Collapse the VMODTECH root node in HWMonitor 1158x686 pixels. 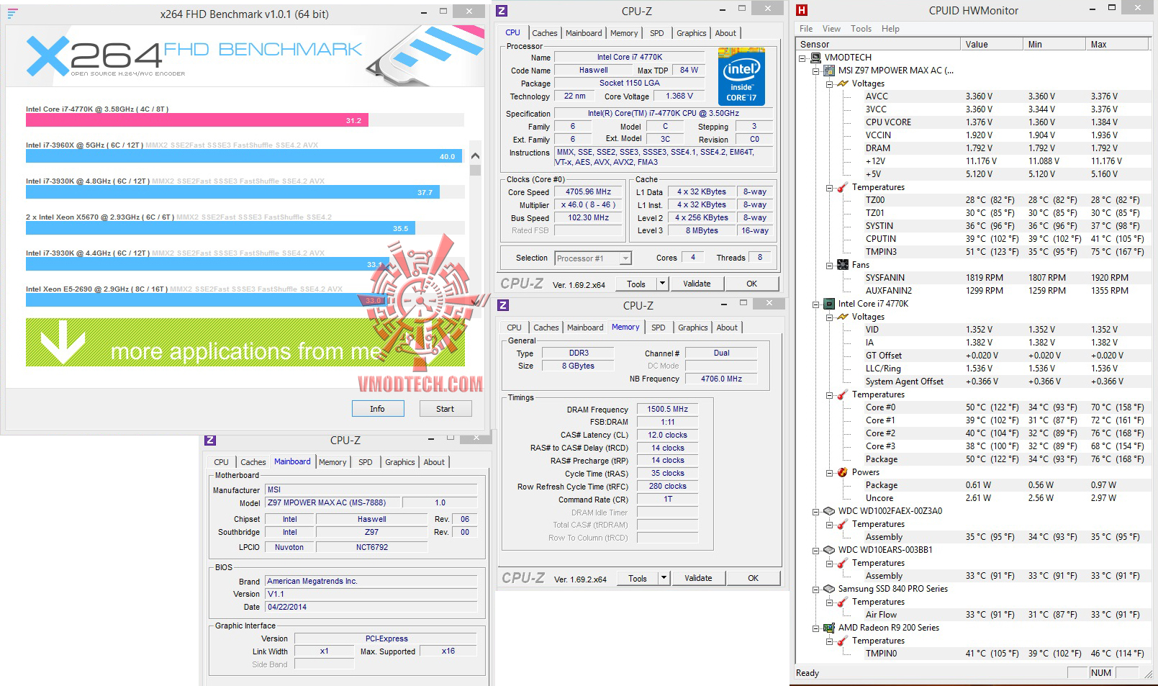(803, 58)
